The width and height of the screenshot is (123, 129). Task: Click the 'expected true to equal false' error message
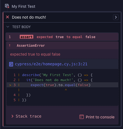pos(35,54)
